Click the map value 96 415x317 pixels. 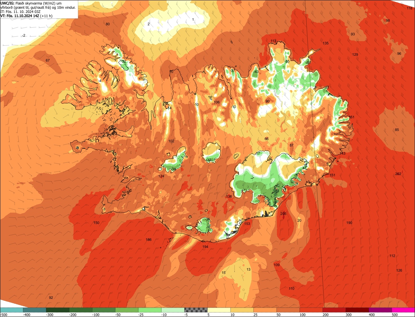399,53
